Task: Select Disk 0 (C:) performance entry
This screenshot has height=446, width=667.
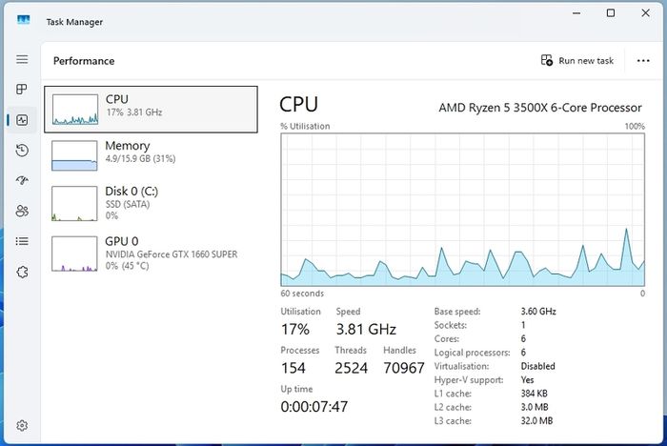Action: (x=151, y=203)
